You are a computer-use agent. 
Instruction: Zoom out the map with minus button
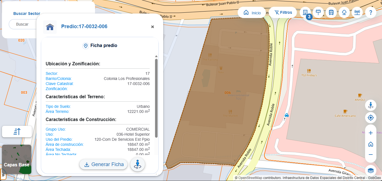point(371,155)
